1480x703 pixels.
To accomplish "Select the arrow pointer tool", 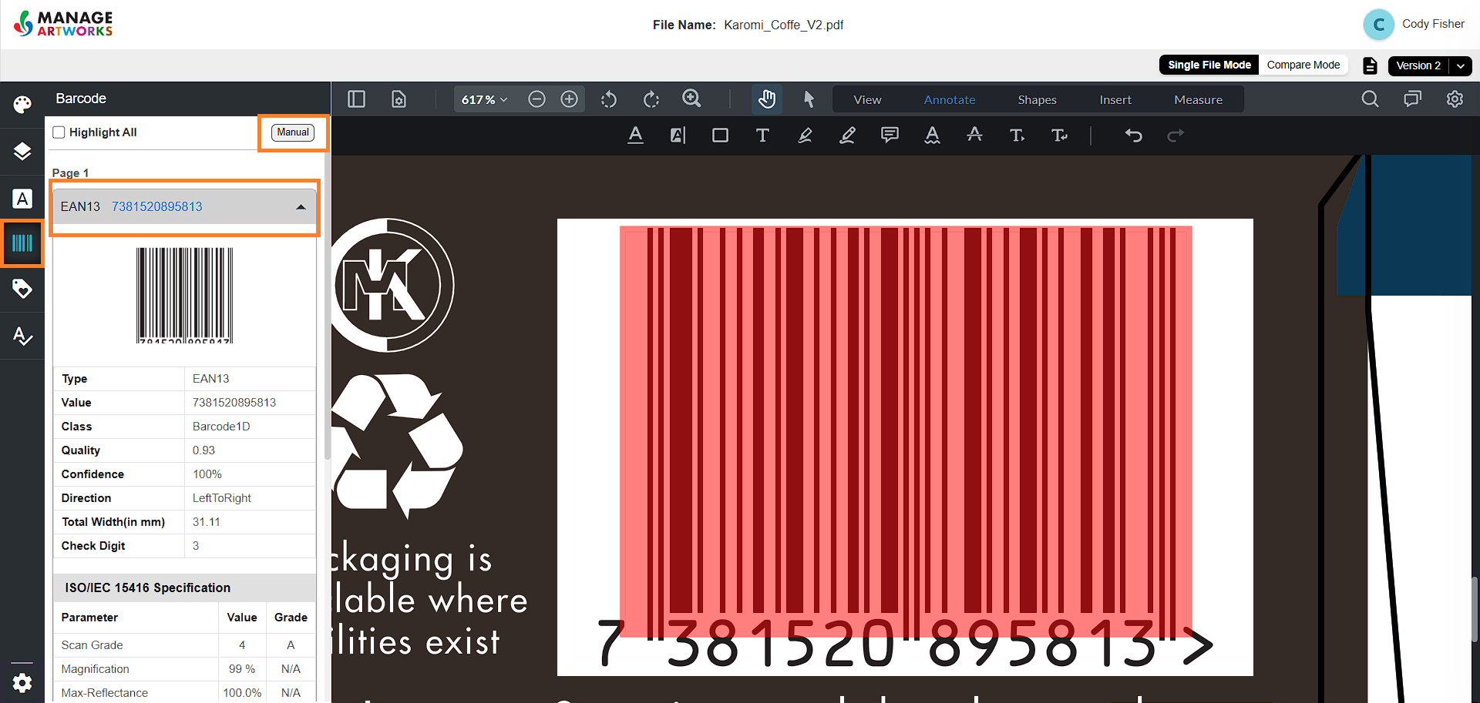I will [x=809, y=99].
